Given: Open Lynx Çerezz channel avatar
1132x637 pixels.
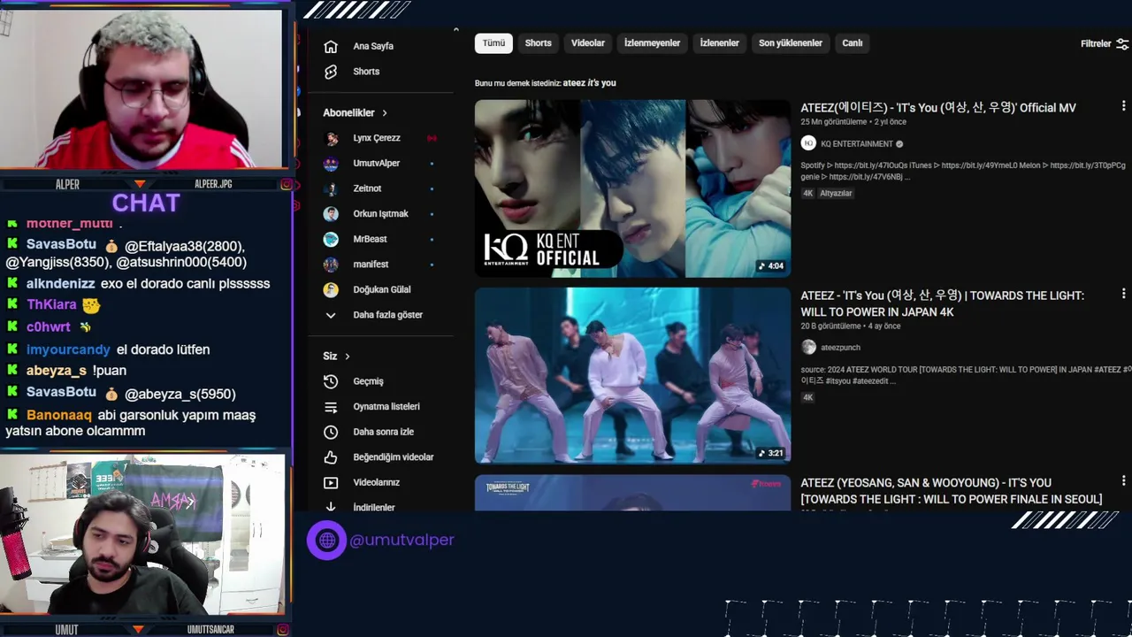Looking at the screenshot, I should (x=331, y=138).
